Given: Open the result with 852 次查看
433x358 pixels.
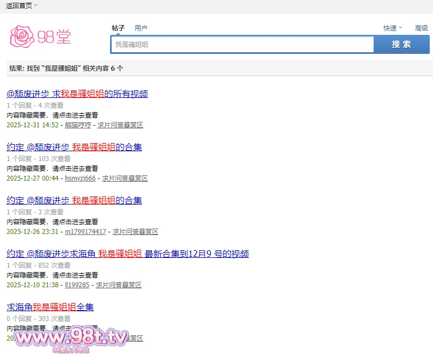Looking at the screenshot, I should click(x=127, y=254).
